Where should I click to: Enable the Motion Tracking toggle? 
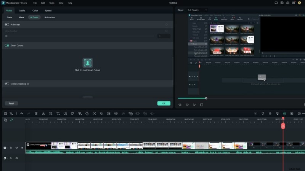(7, 84)
